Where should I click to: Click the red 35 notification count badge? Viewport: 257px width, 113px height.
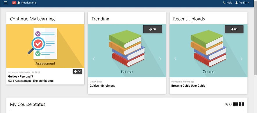click(14, 3)
